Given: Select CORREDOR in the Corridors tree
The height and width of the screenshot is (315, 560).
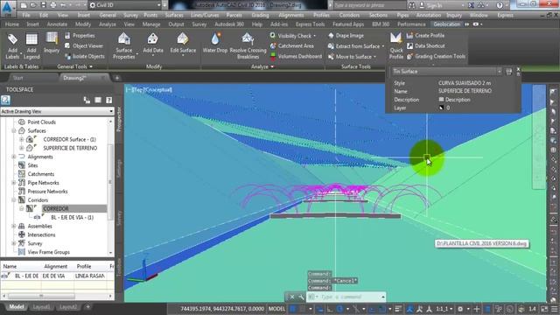Looking at the screenshot, I should coord(56,208).
